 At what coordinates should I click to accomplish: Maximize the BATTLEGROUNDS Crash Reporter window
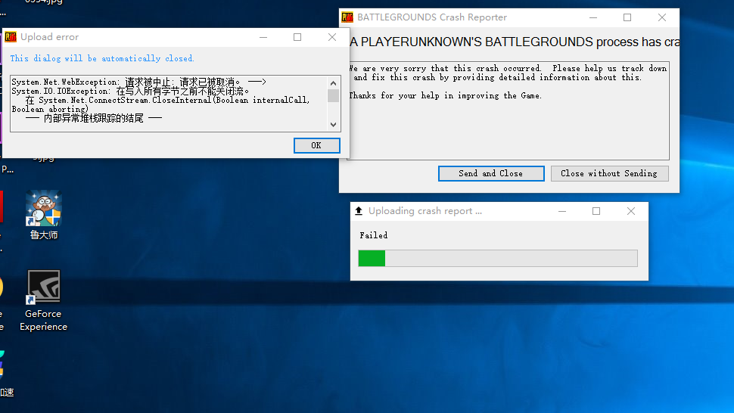point(627,17)
